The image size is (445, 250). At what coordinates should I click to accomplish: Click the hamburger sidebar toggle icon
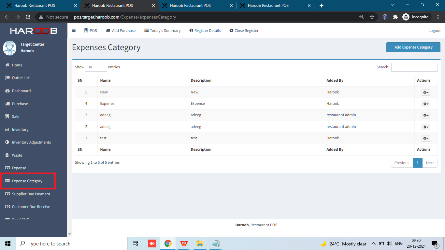74,31
